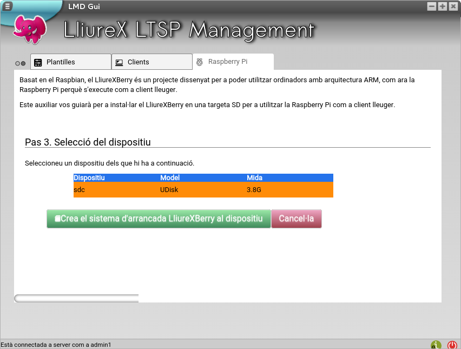Click the Mida column header

[254, 177]
